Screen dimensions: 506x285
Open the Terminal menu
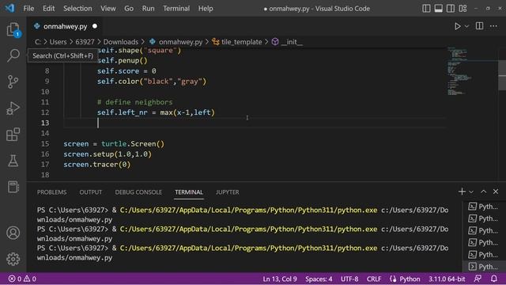click(x=176, y=9)
